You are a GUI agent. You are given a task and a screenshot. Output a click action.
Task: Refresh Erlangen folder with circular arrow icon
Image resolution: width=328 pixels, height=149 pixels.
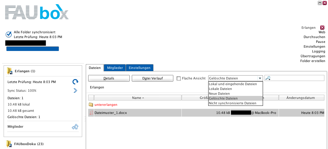(x=75, y=82)
